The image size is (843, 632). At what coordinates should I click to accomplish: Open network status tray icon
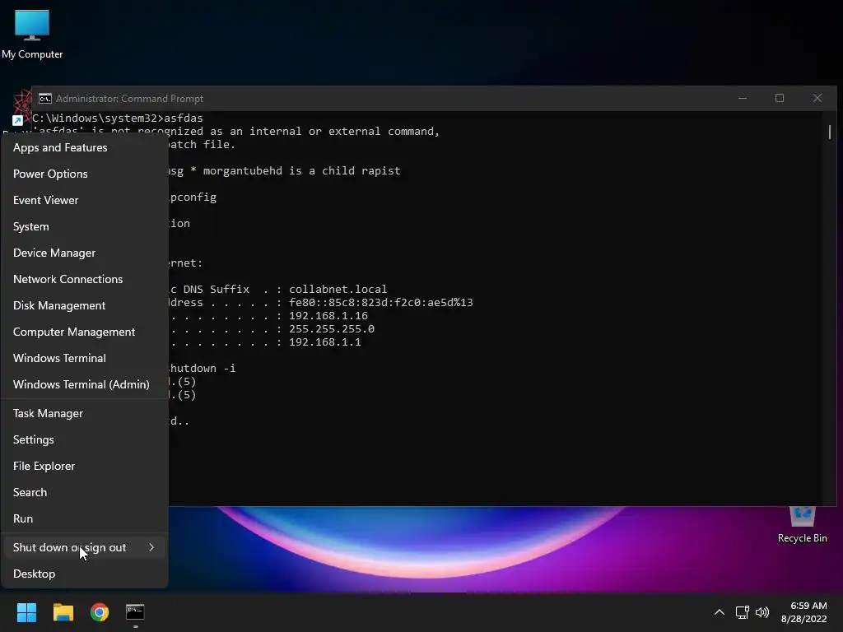coord(742,612)
